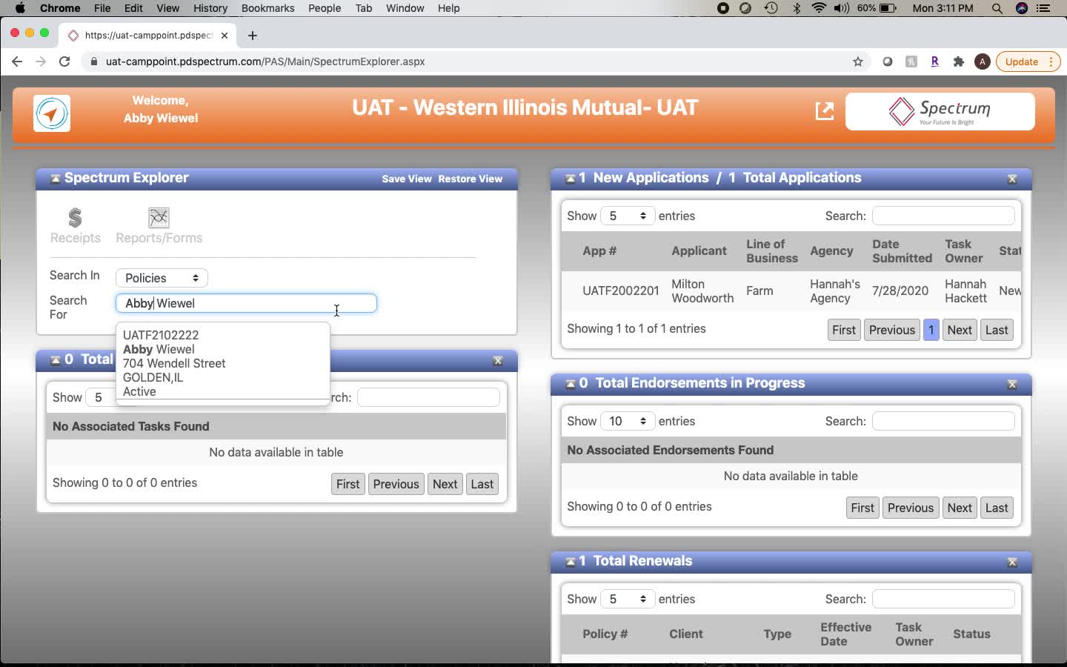Viewport: 1067px width, 667px height.
Task: Click page 1 in New Applications pagination
Action: coord(931,330)
